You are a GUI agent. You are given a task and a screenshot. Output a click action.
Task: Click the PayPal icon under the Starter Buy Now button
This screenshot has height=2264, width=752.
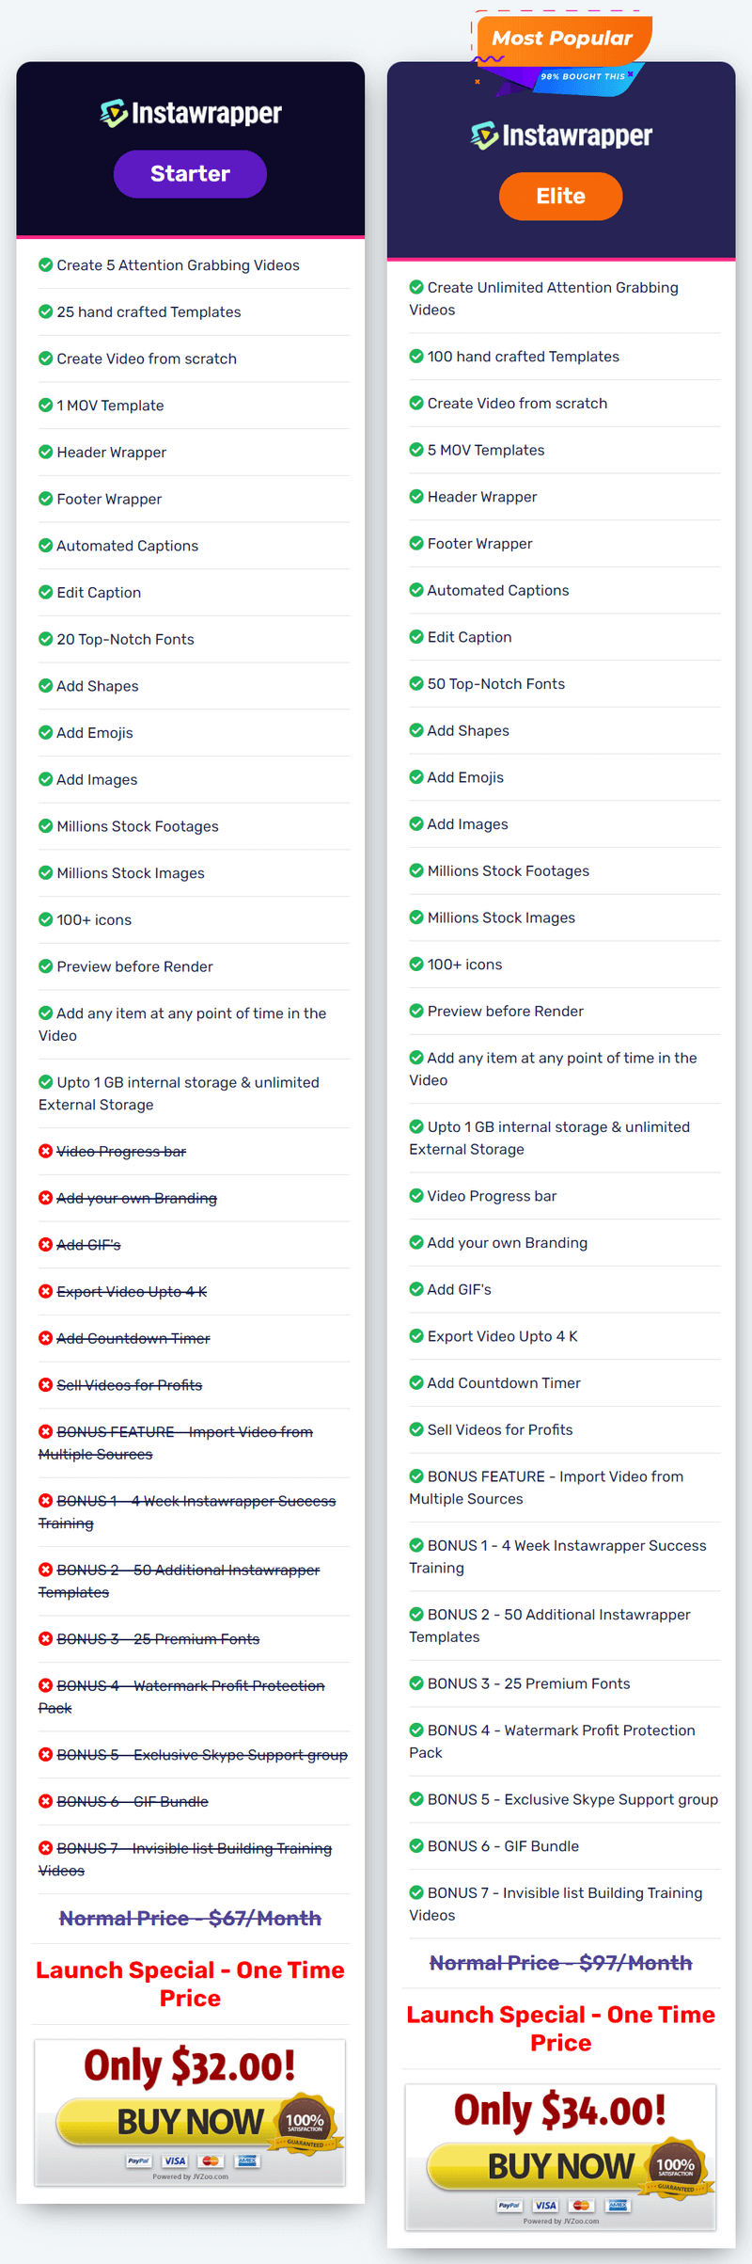point(139,2160)
